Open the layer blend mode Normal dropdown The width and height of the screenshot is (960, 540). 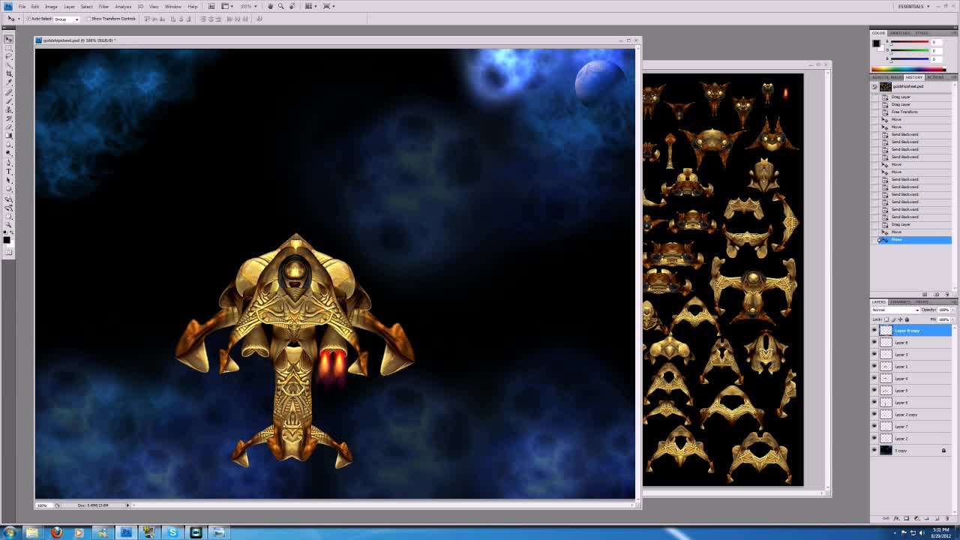pyautogui.click(x=895, y=310)
